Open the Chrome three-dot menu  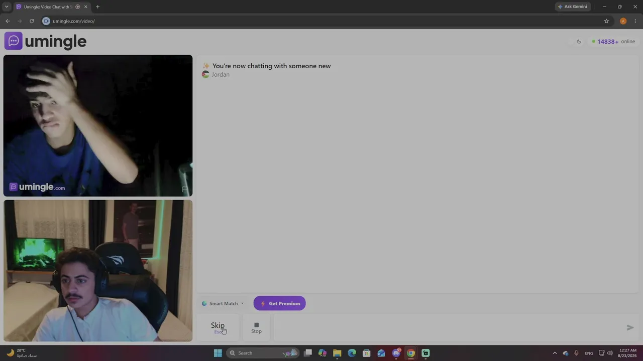(x=635, y=21)
